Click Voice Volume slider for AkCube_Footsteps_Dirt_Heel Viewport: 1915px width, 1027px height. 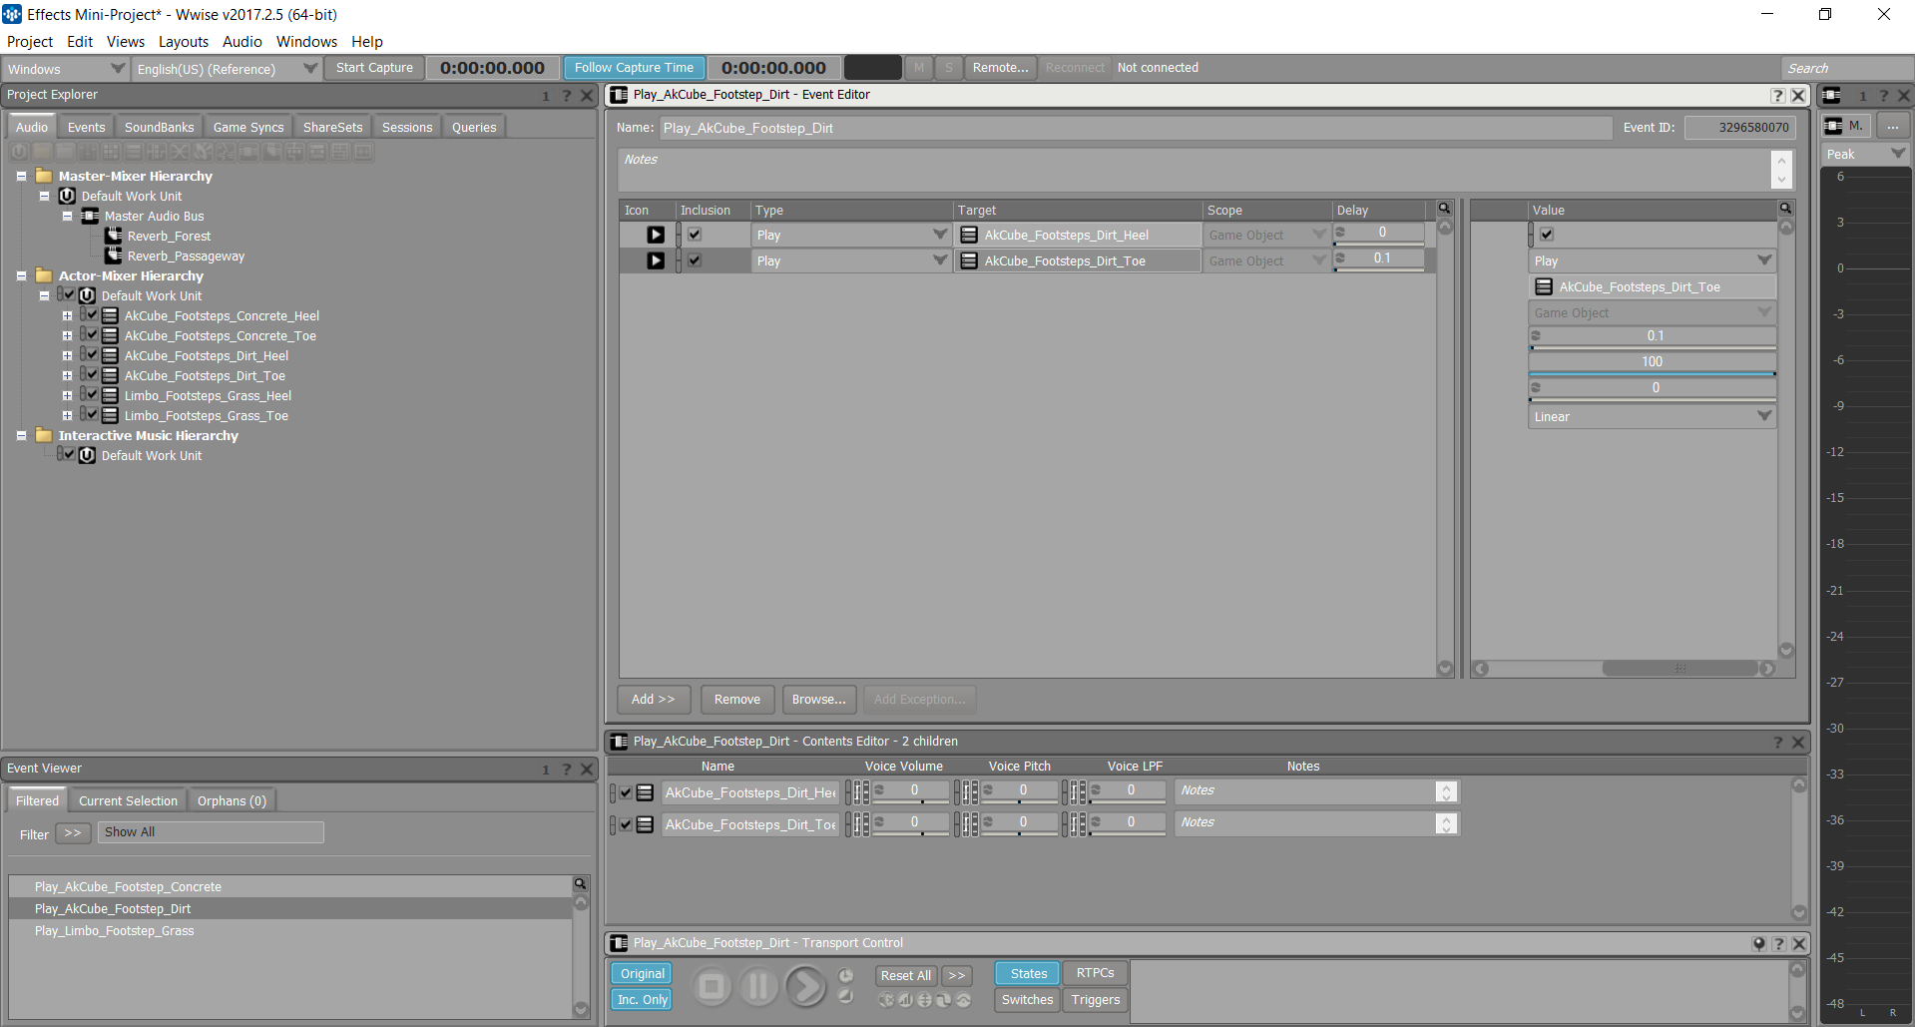[x=912, y=792]
